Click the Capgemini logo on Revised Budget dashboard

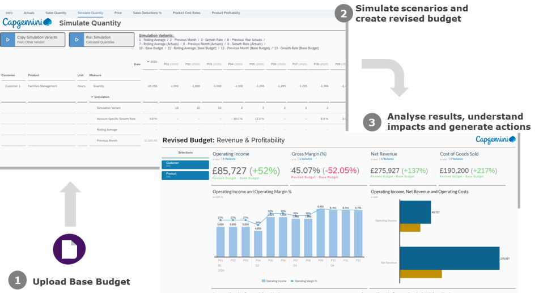click(494, 140)
